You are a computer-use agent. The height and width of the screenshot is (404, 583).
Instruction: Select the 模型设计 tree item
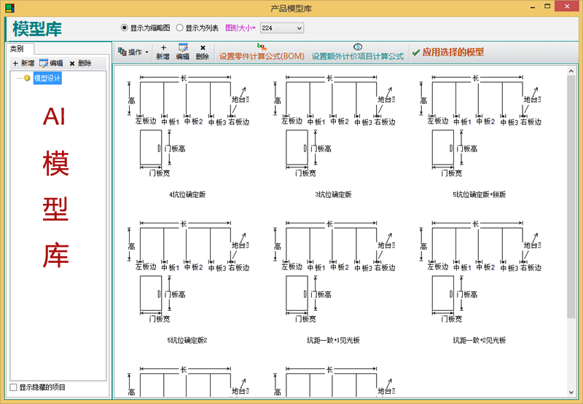pos(47,78)
